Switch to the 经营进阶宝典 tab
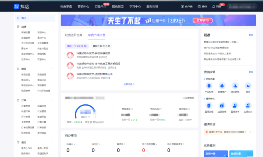Screen dimensions: 263x157 click(x=74, y=35)
